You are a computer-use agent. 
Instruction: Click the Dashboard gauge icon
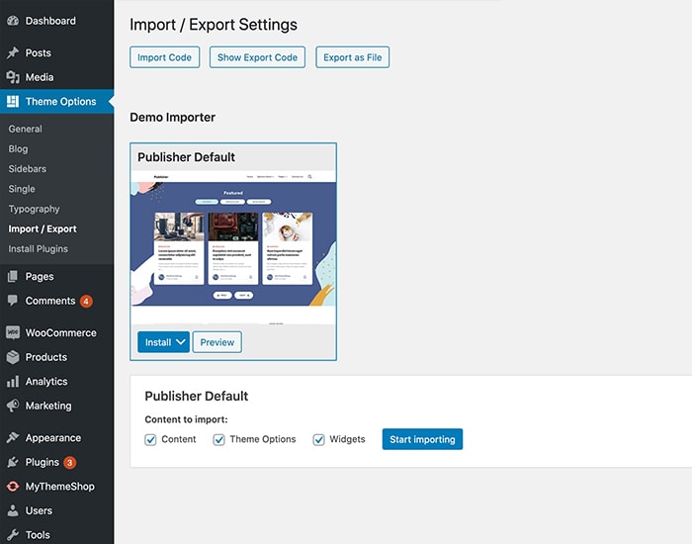13,21
